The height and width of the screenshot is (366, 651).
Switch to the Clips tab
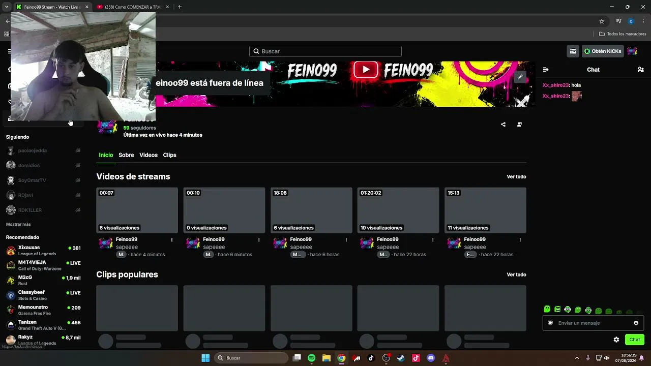(169, 155)
